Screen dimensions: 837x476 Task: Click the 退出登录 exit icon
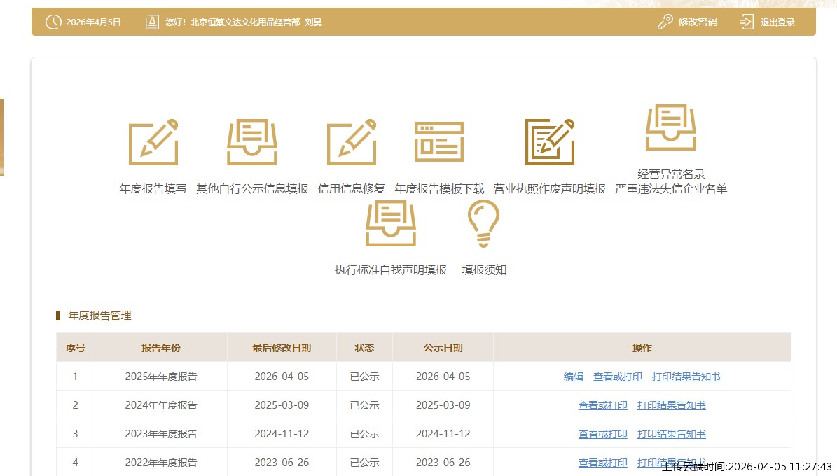747,22
